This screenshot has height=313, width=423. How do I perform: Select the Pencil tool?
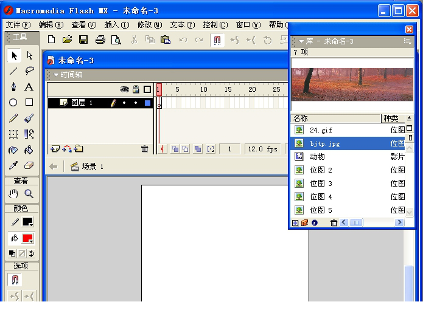point(13,118)
